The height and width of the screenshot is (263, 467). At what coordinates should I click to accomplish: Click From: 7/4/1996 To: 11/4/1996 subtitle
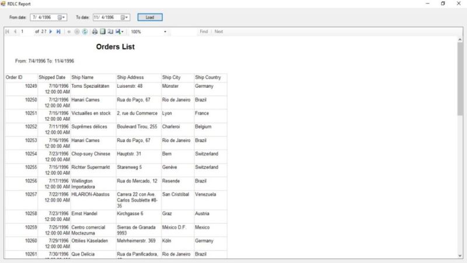(x=45, y=61)
